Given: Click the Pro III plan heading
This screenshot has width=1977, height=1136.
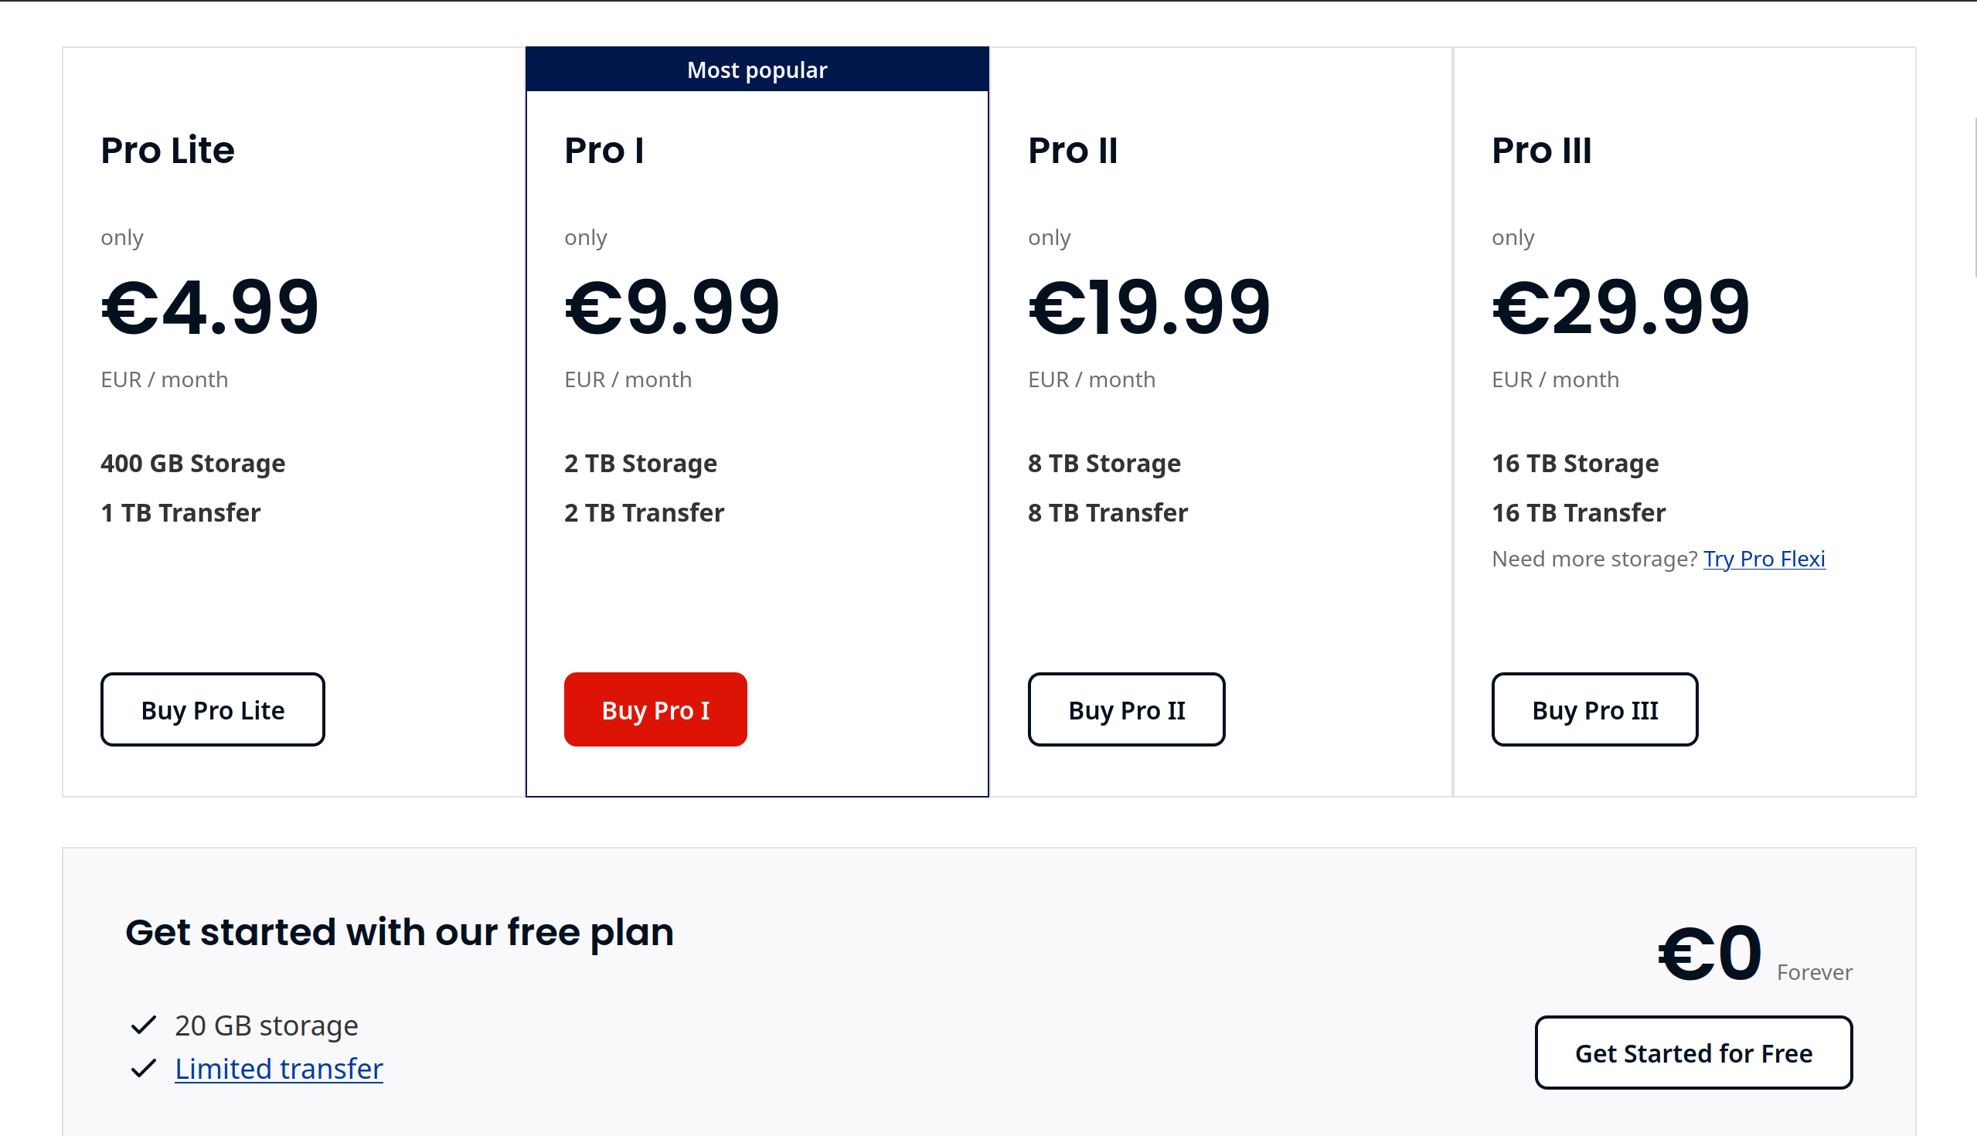Looking at the screenshot, I should tap(1541, 150).
